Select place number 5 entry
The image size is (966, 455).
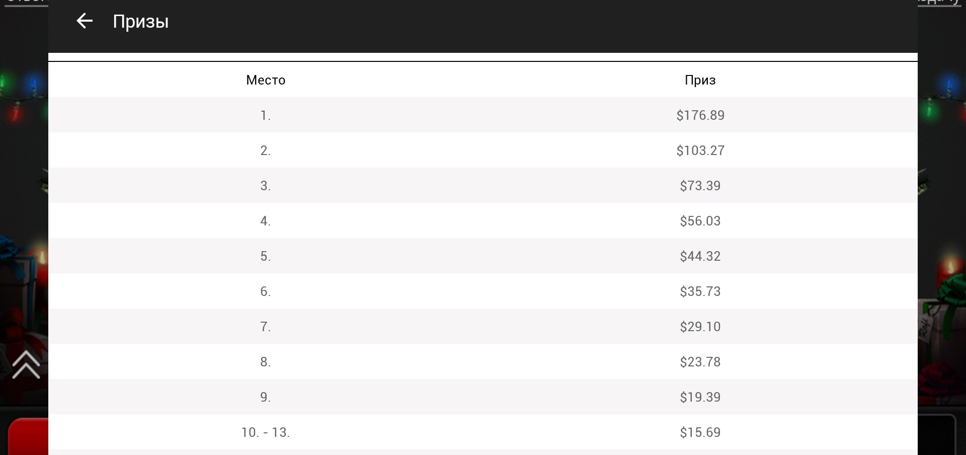[266, 256]
